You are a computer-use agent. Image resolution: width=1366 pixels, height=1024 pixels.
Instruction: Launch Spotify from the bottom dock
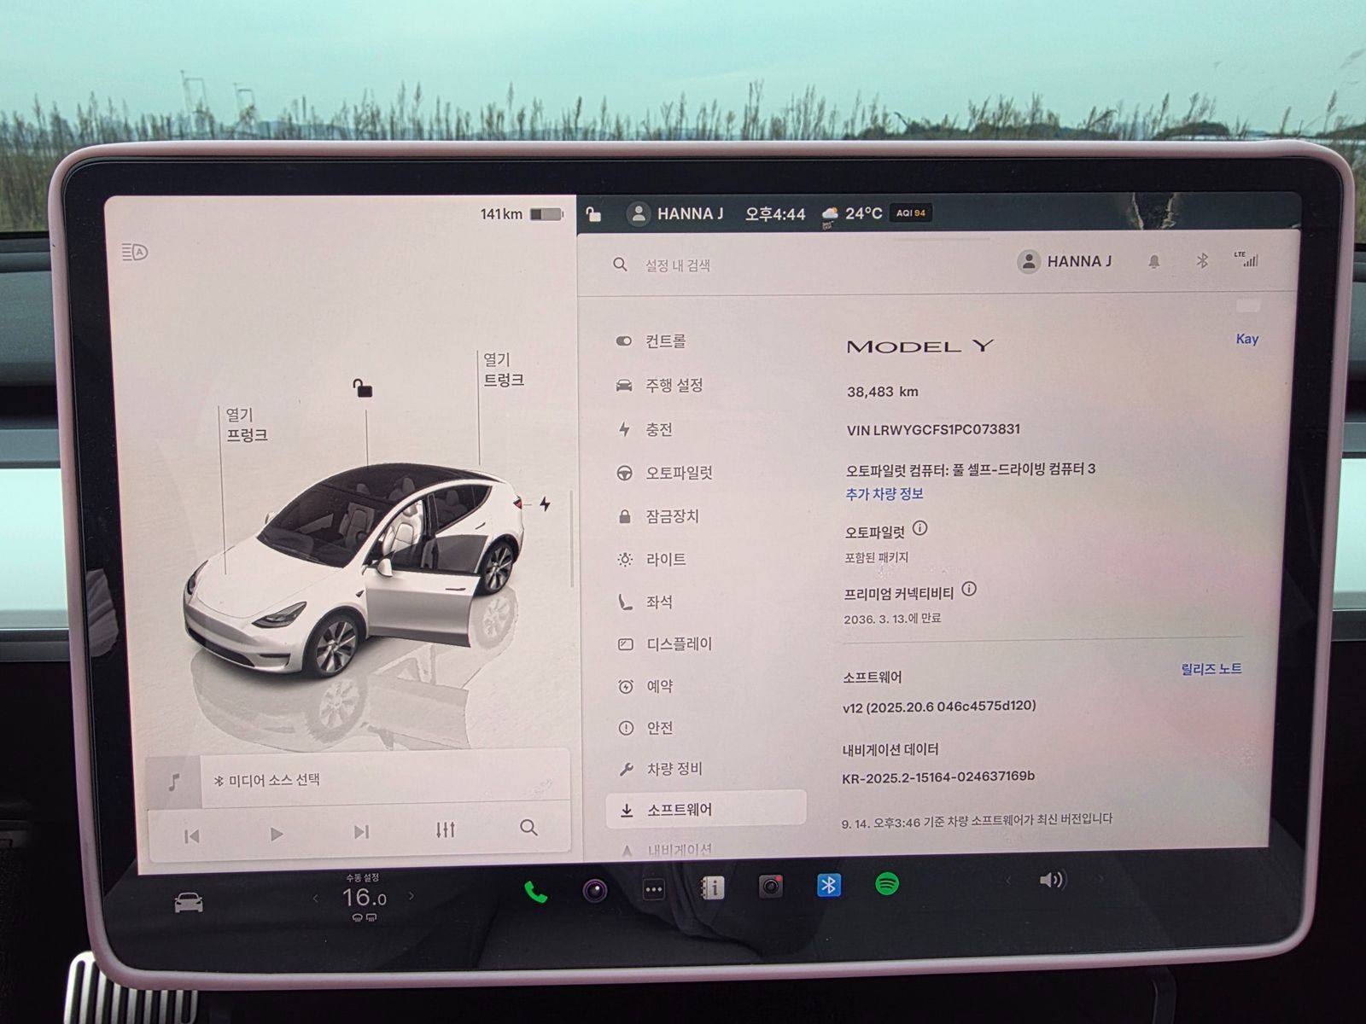(x=887, y=884)
